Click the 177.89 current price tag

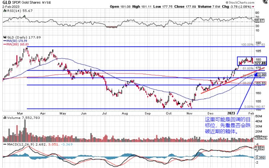pos(260,63)
